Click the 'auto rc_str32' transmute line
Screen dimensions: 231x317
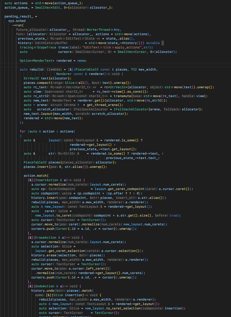pyautogui.click(x=115, y=96)
